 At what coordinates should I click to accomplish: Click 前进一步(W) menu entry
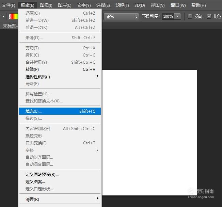[x=60, y=20]
